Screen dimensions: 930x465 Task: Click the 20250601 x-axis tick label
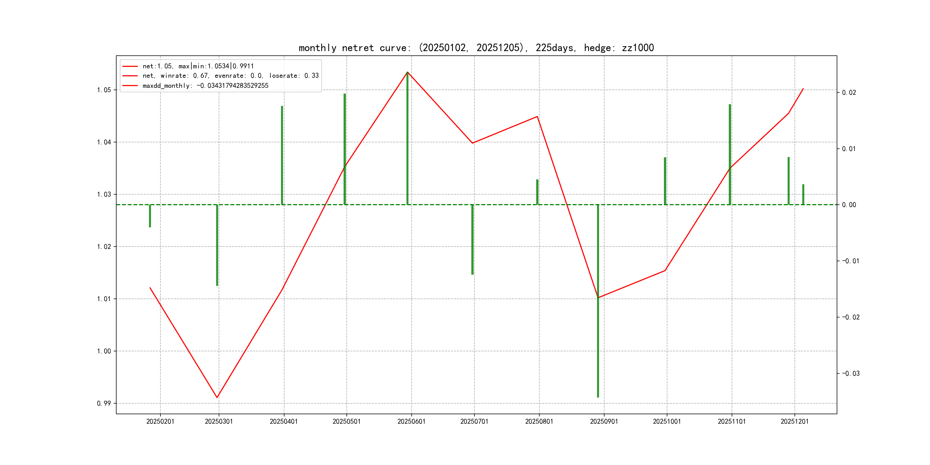[411, 421]
